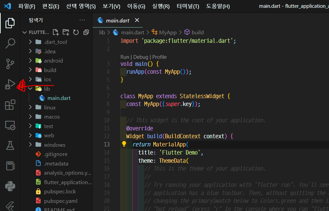This screenshot has height=211, width=329.
Task: Open the Remote Explorer view
Action: [10, 125]
